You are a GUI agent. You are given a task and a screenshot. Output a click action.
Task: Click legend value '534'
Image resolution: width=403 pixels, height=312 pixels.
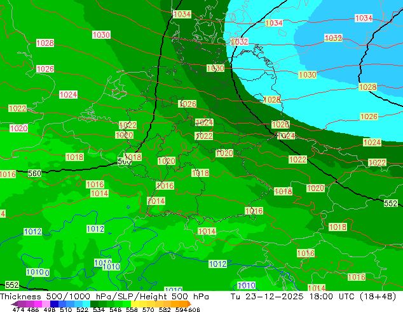click(99, 309)
